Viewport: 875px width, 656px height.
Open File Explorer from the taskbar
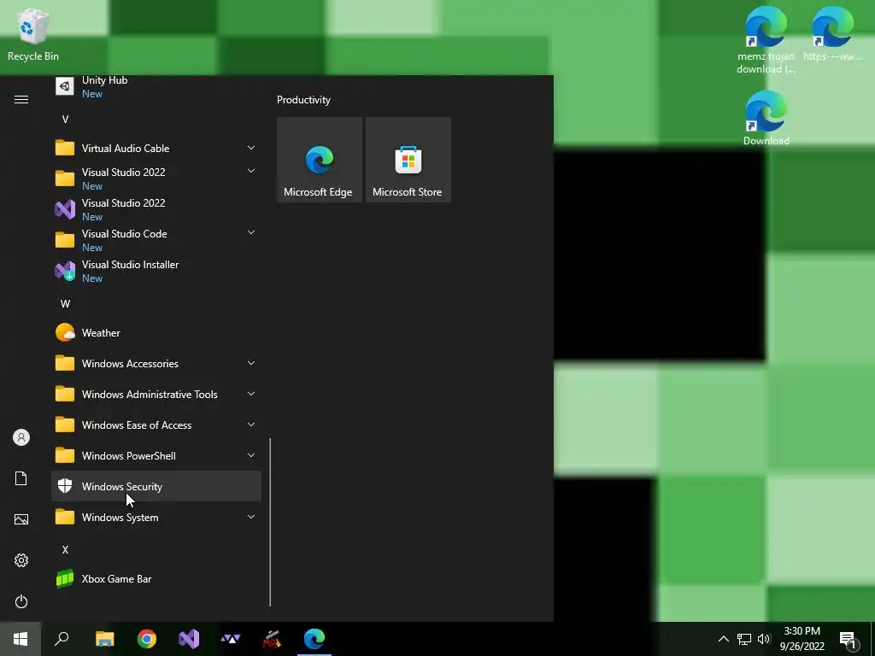tap(104, 639)
